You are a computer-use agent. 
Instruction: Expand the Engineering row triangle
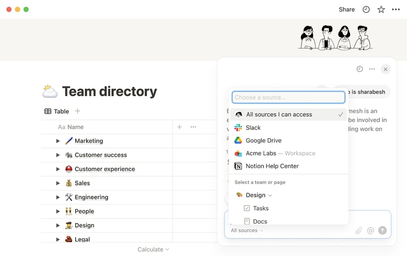tap(58, 197)
